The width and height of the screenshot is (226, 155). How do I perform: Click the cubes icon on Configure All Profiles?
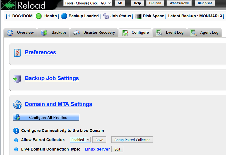click(x=17, y=117)
